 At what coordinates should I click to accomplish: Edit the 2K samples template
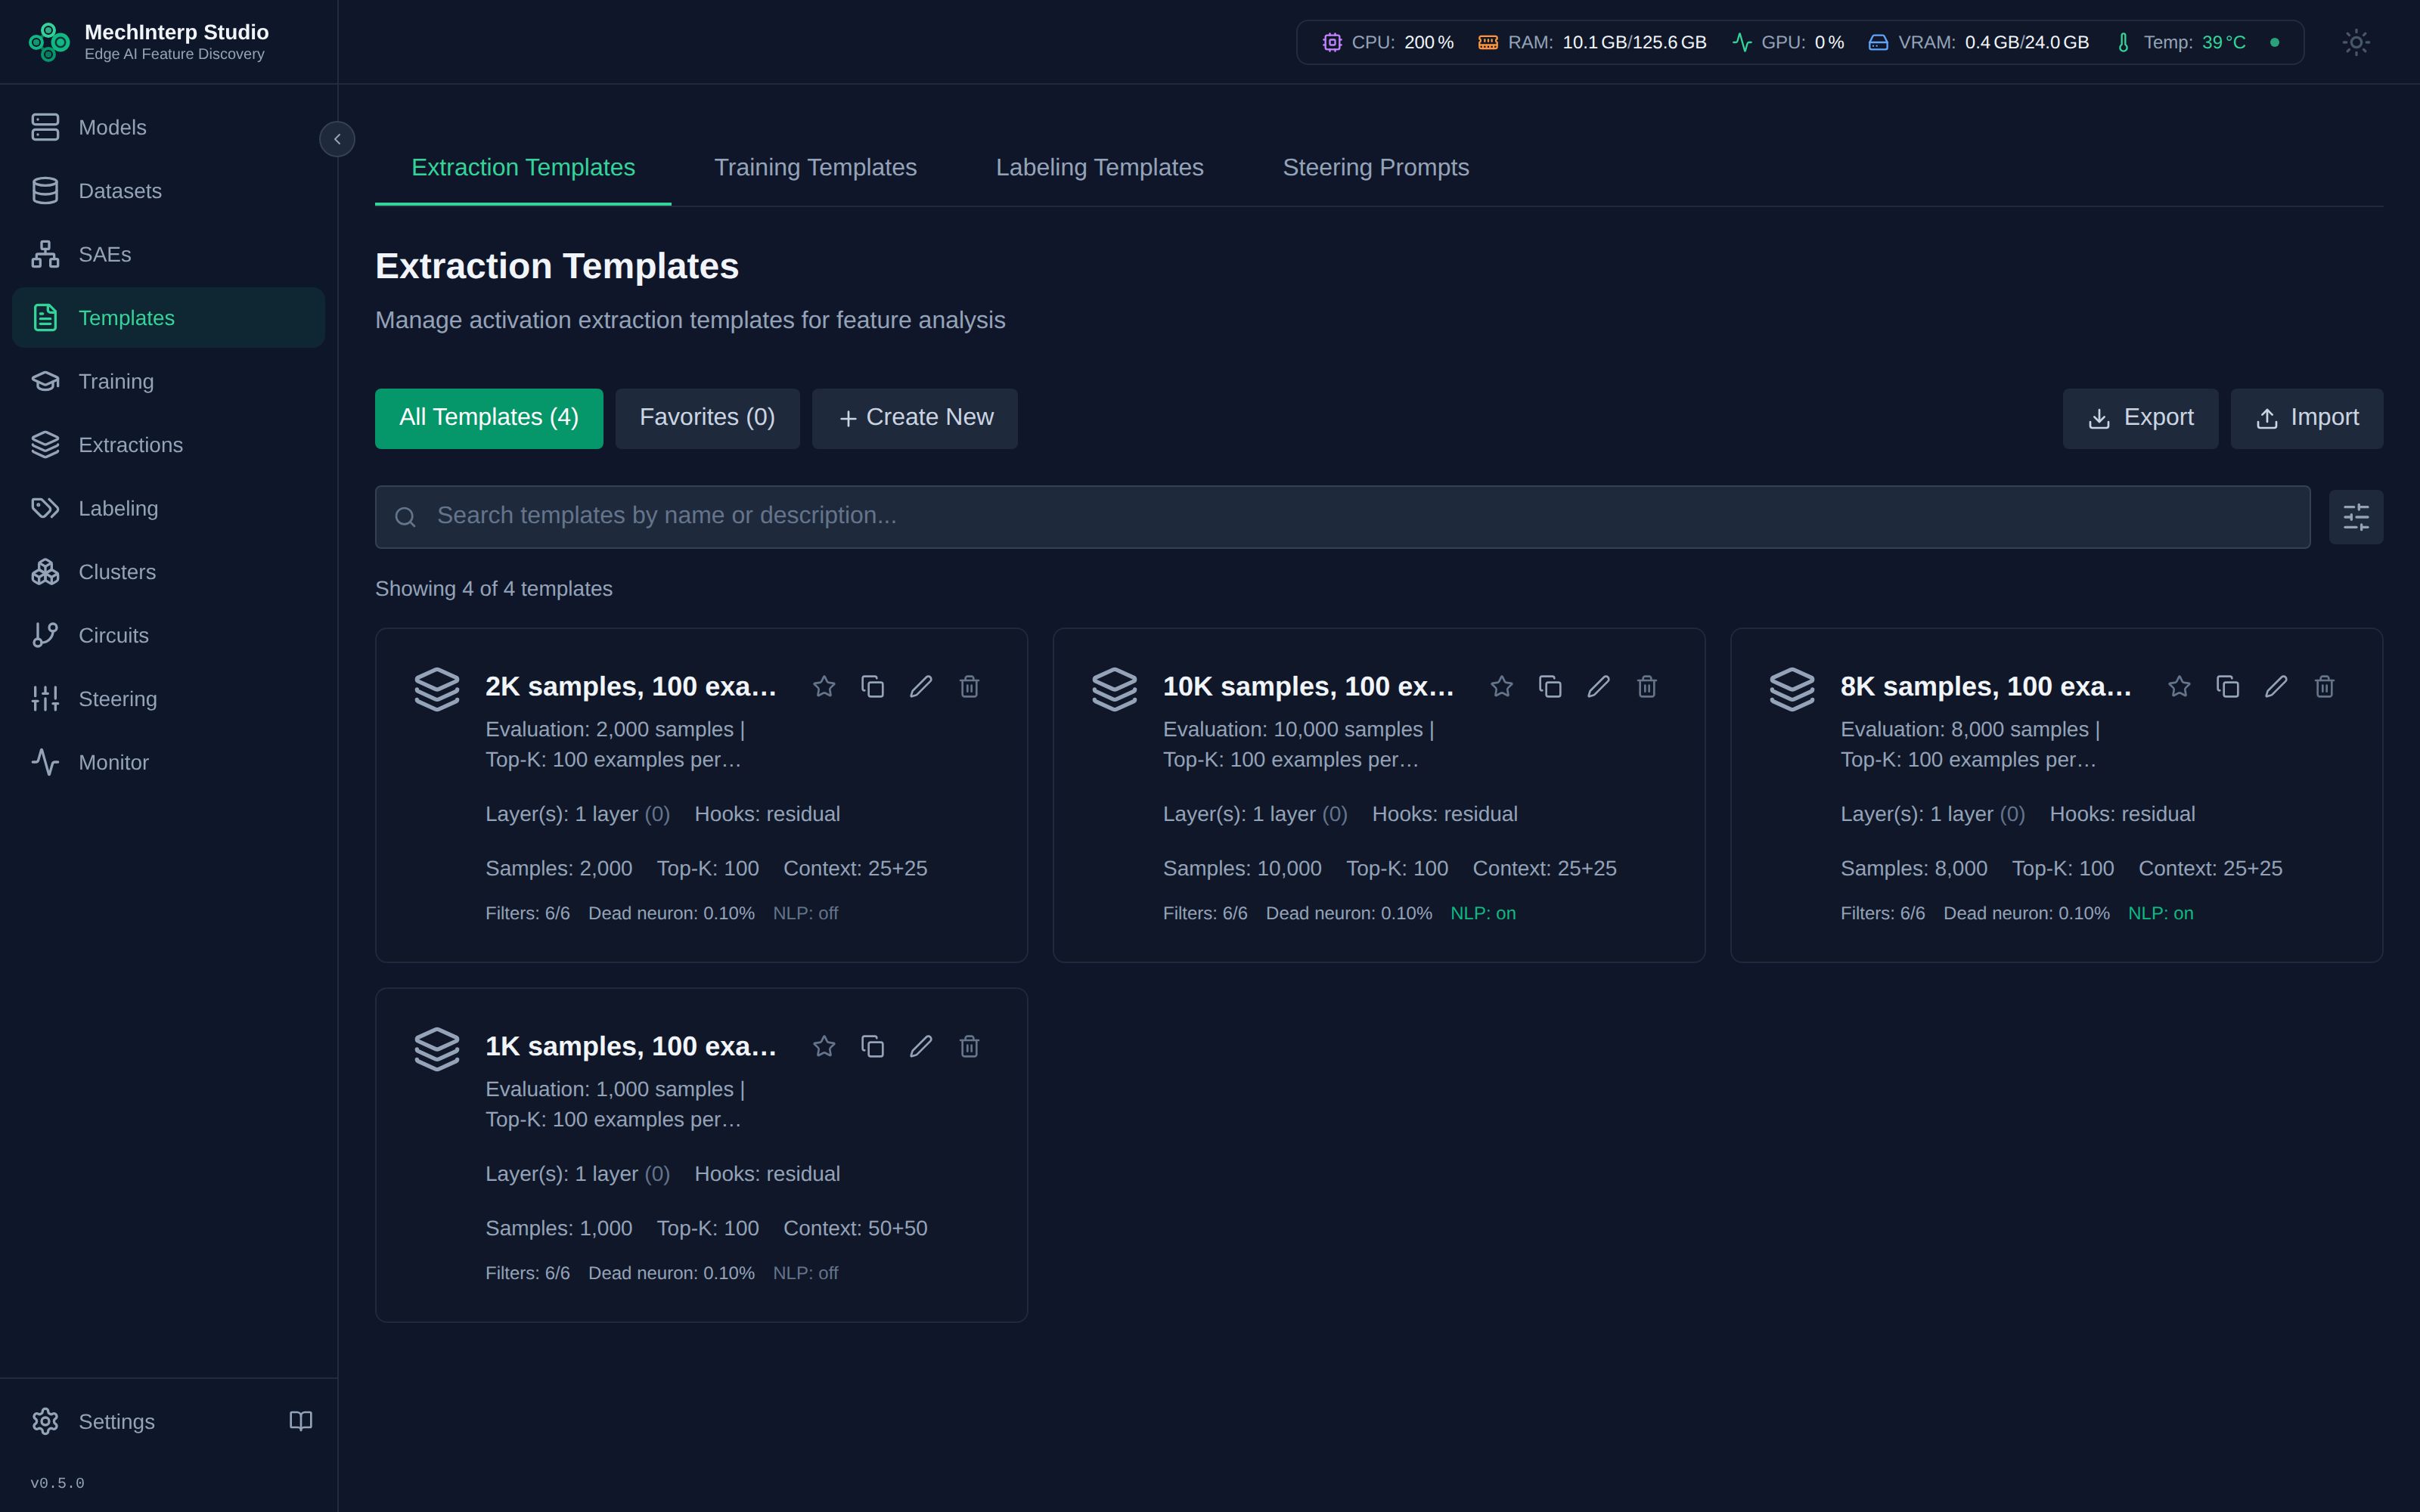point(921,686)
